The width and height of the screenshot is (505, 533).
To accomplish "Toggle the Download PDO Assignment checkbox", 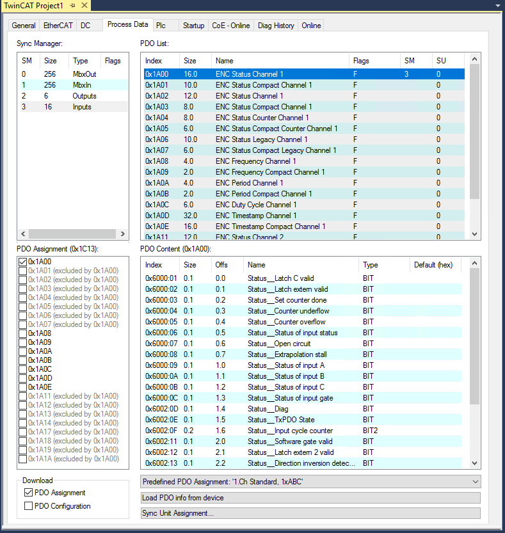I will tap(29, 493).
